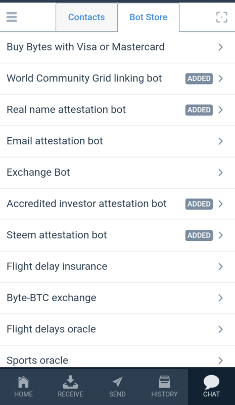The width and height of the screenshot is (235, 405).
Task: Switch to the Contacts tab
Action: [86, 17]
